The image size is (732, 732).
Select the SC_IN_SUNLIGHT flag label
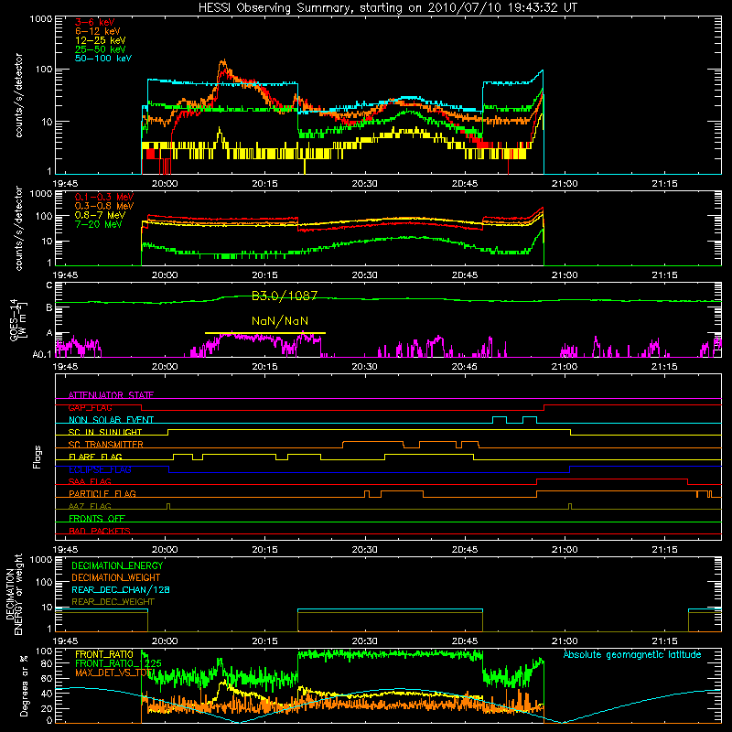pos(105,432)
